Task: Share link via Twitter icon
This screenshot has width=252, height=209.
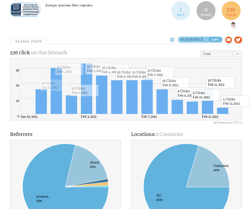Action: tap(238, 40)
